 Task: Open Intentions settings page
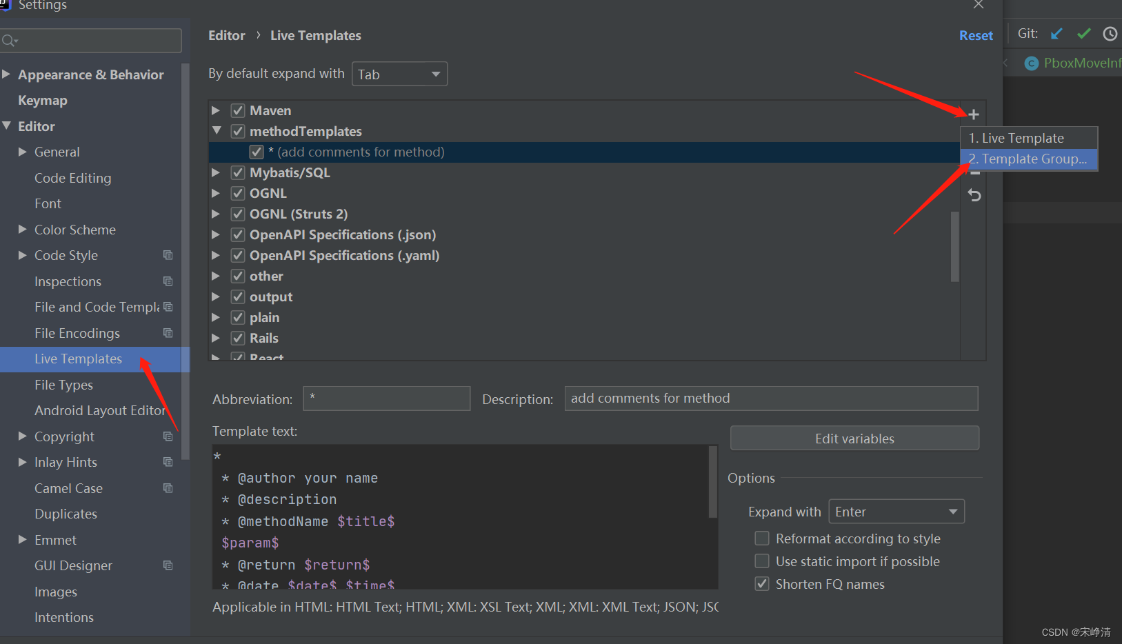tap(64, 617)
